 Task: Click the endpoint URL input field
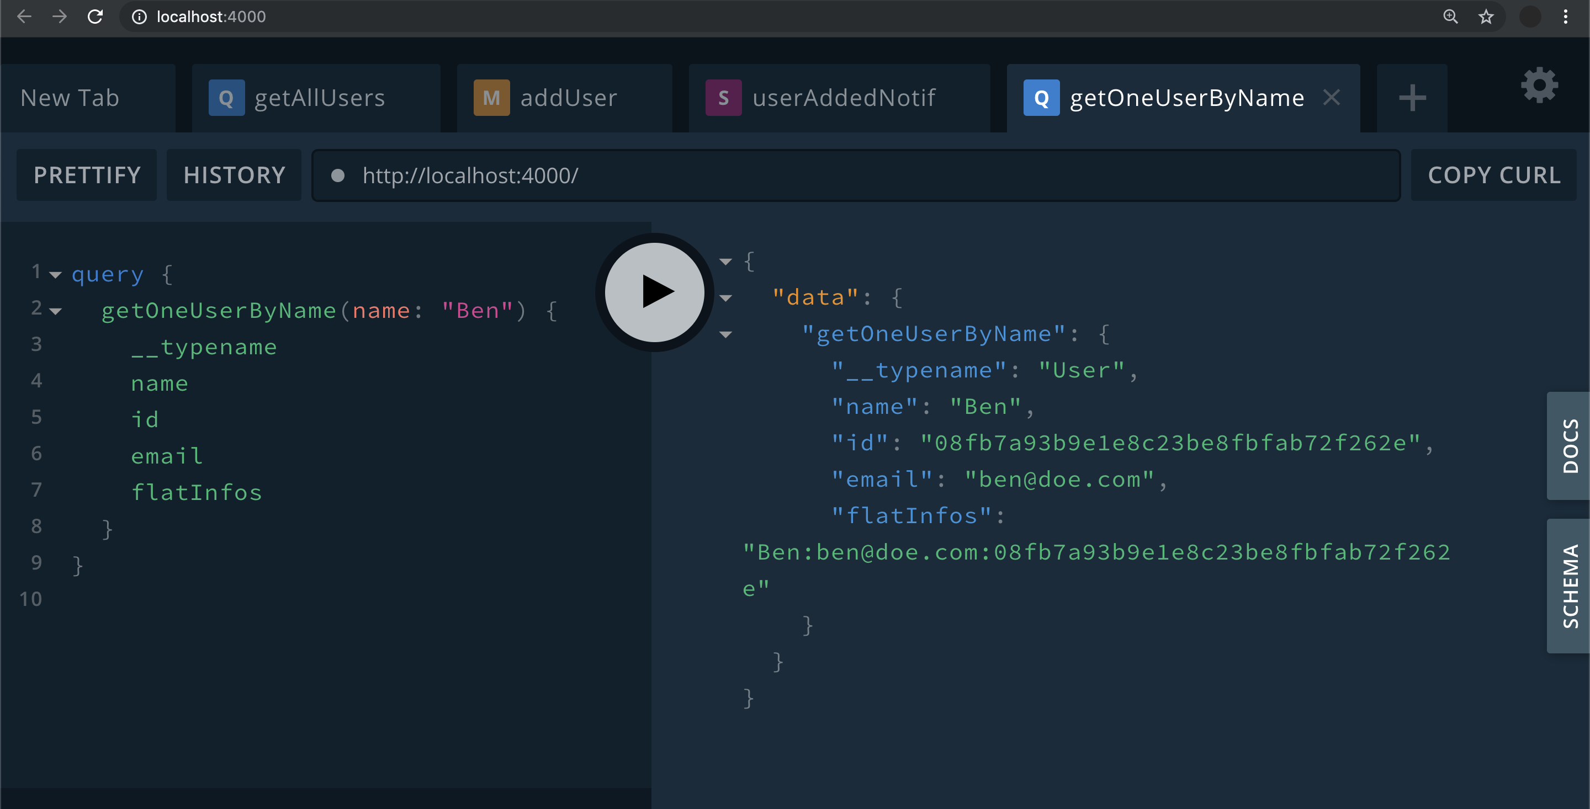point(864,175)
